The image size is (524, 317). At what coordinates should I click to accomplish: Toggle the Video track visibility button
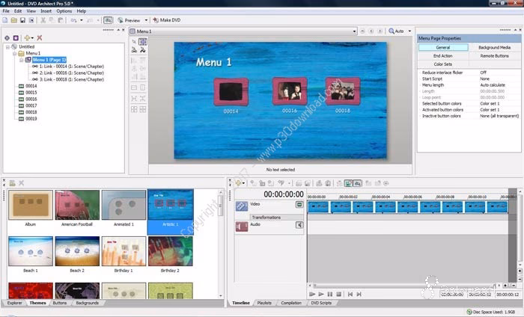(299, 205)
